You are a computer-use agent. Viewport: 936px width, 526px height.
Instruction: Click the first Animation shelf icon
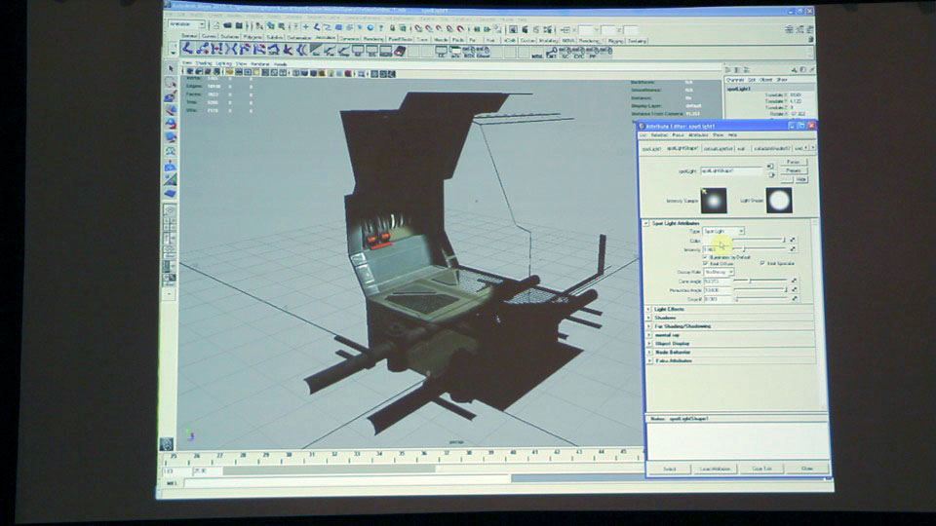(x=187, y=49)
